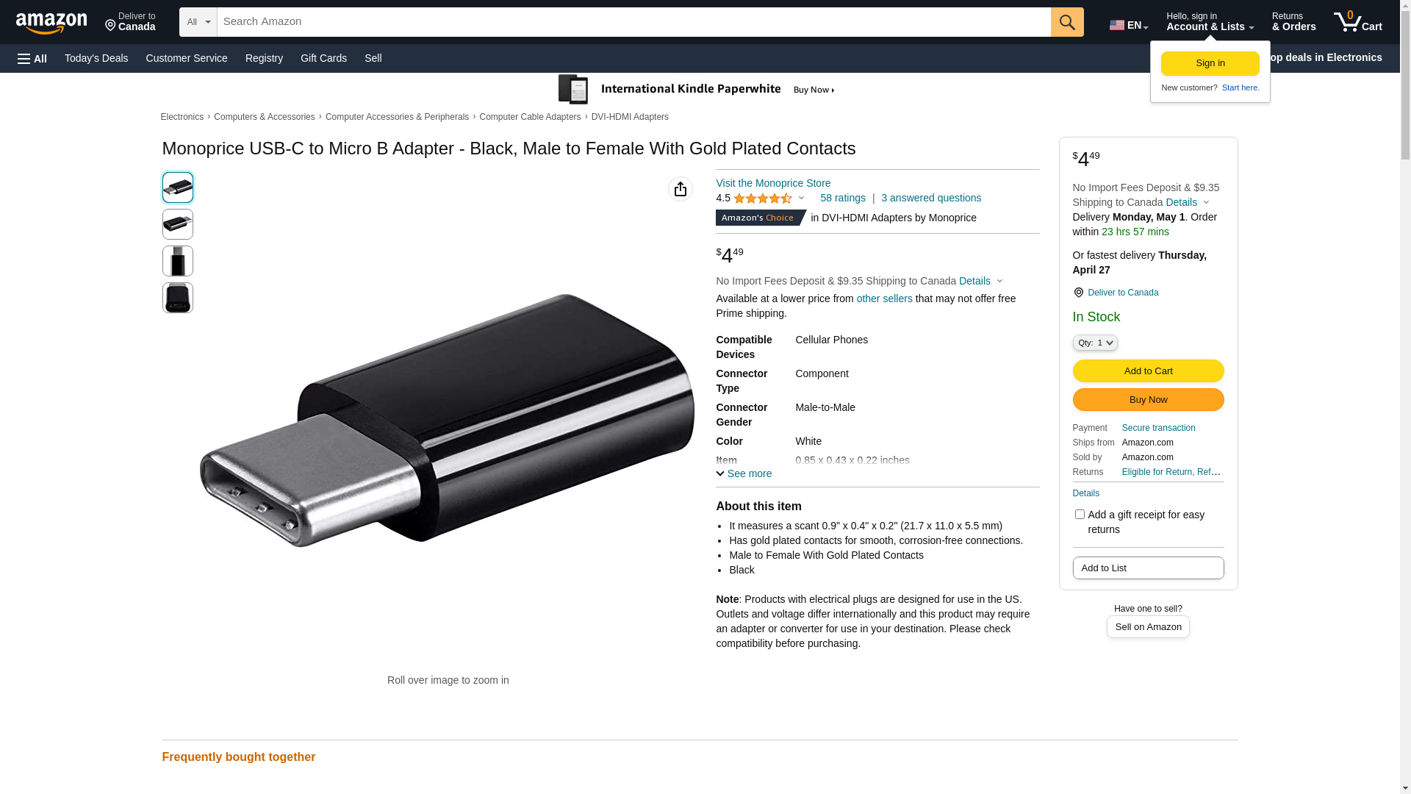Open the All hamburger menu
Screen dimensions: 1411x794
(x=32, y=59)
